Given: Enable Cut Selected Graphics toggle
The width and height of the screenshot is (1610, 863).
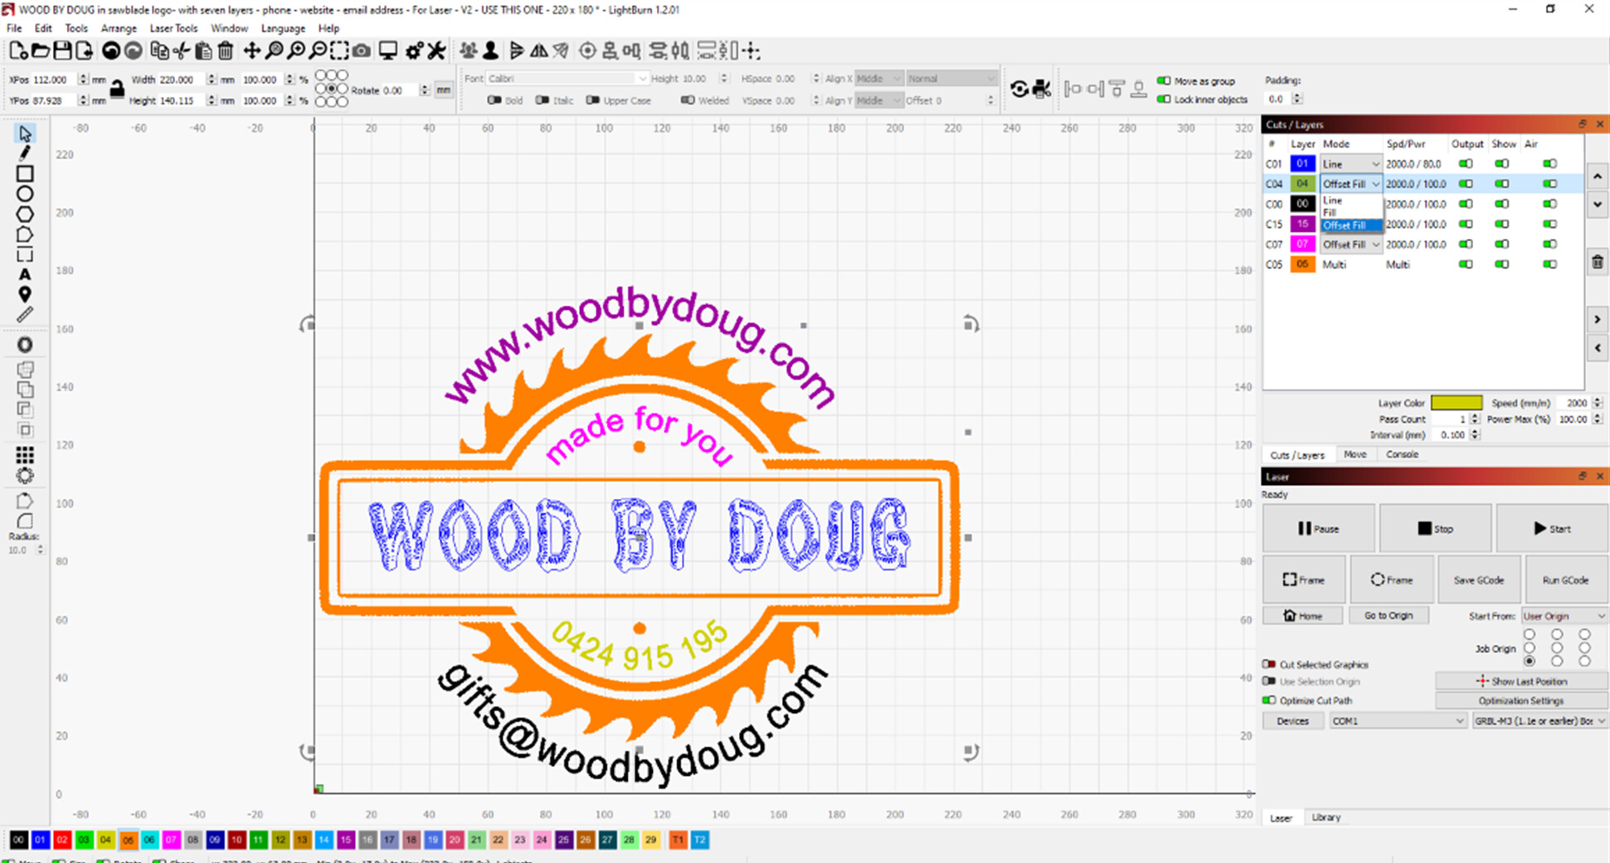Looking at the screenshot, I should point(1269,665).
